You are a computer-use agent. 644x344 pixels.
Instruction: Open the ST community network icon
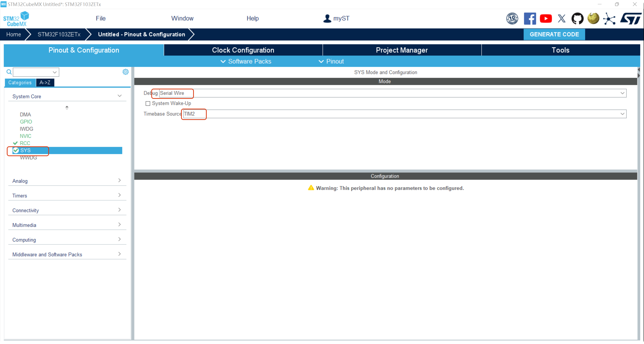tap(609, 19)
